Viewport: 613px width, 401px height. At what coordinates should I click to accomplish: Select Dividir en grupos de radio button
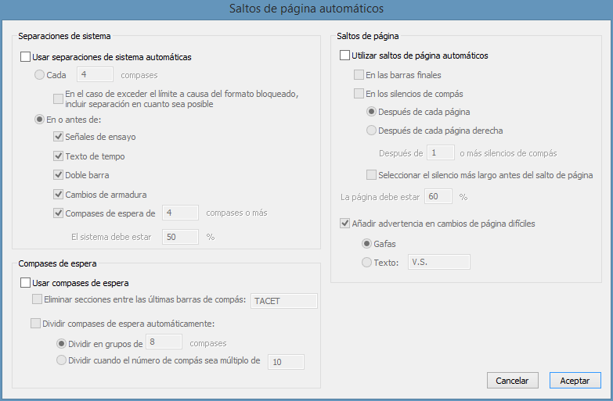61,344
